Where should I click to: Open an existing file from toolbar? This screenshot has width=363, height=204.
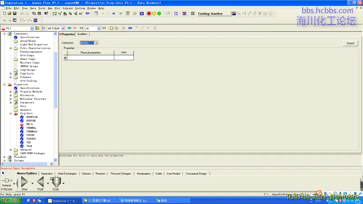[x=10, y=14]
